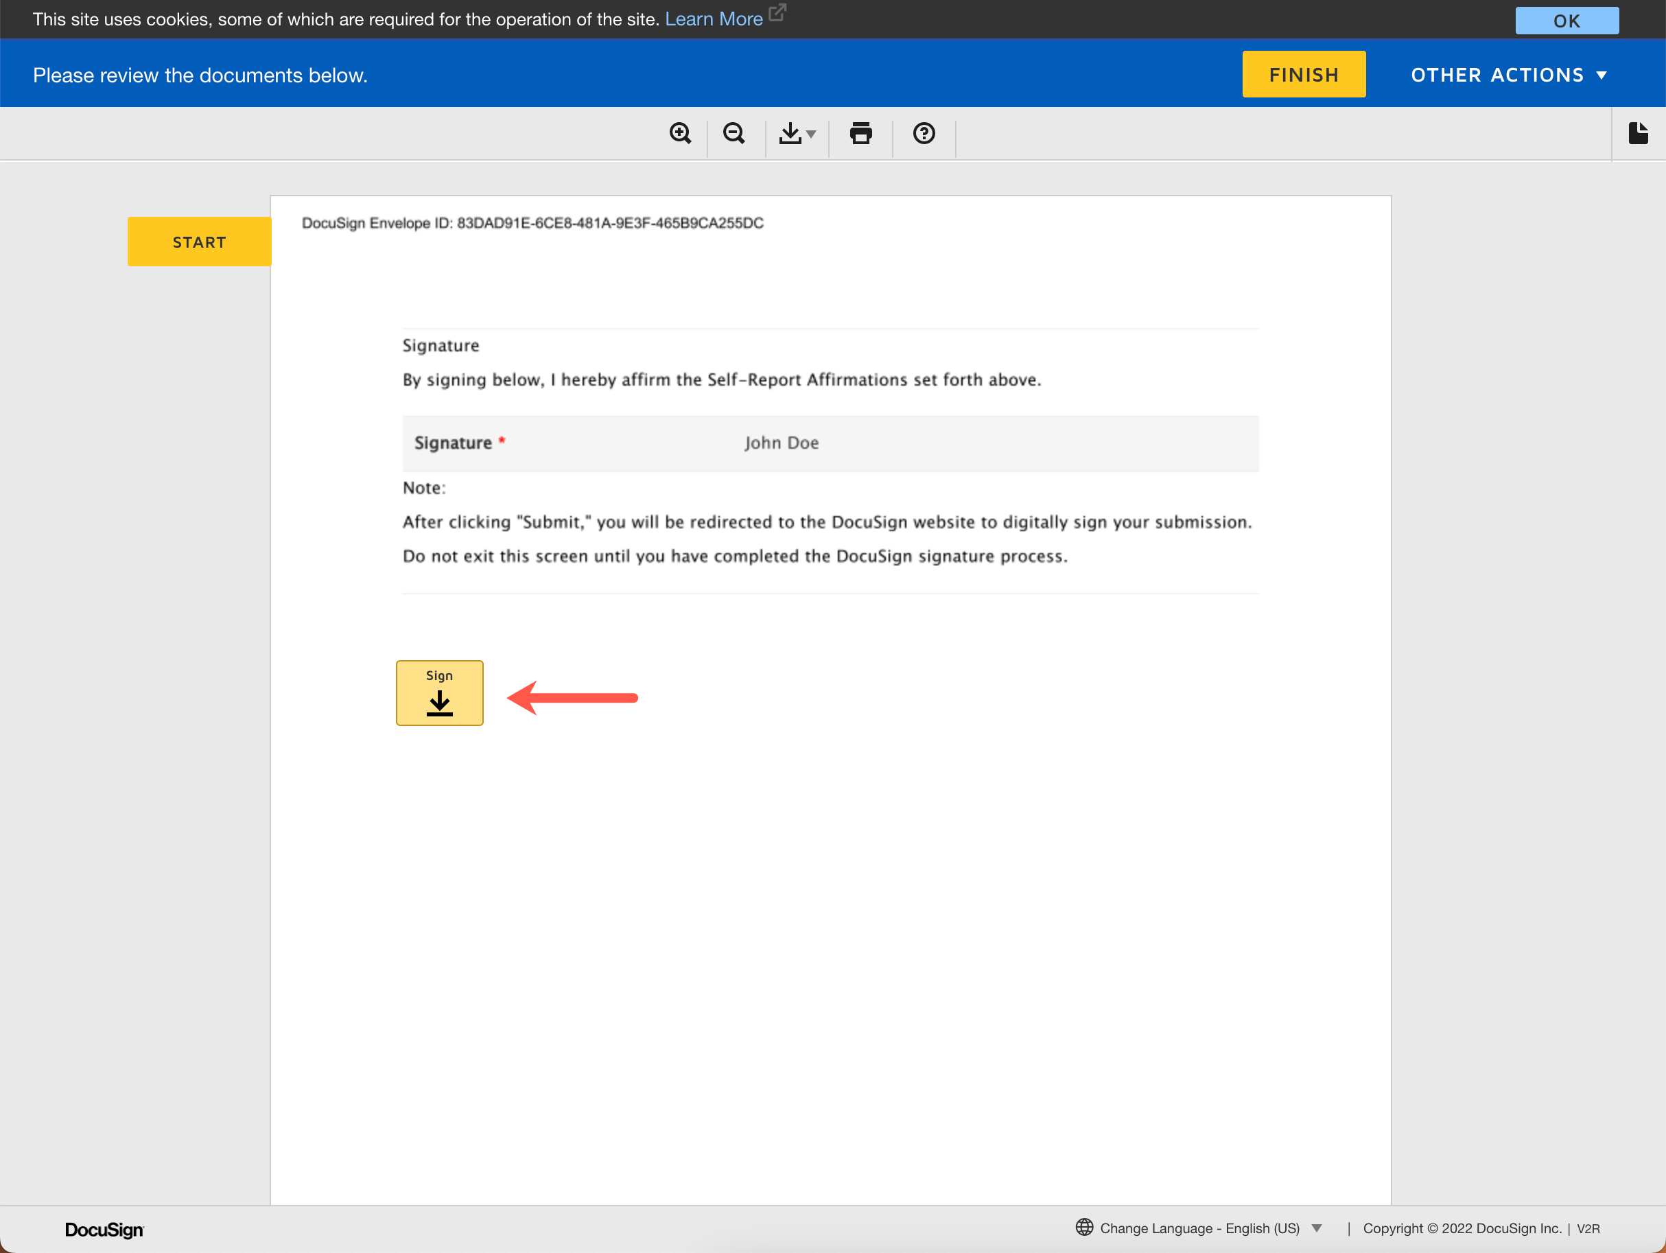Click the zoom in magnifier icon
This screenshot has height=1253, width=1666.
(680, 133)
